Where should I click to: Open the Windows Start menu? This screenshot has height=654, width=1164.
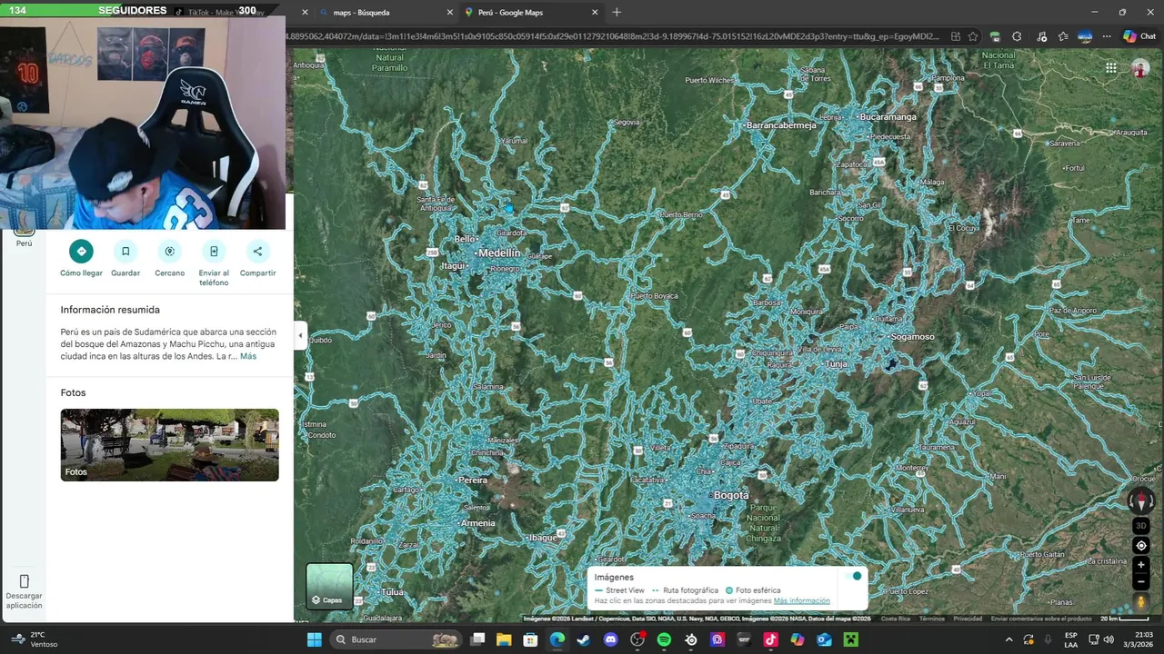[x=315, y=639]
